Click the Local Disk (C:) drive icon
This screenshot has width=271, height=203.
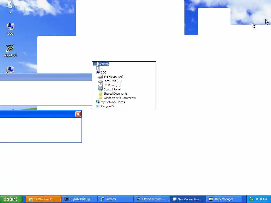101,81
